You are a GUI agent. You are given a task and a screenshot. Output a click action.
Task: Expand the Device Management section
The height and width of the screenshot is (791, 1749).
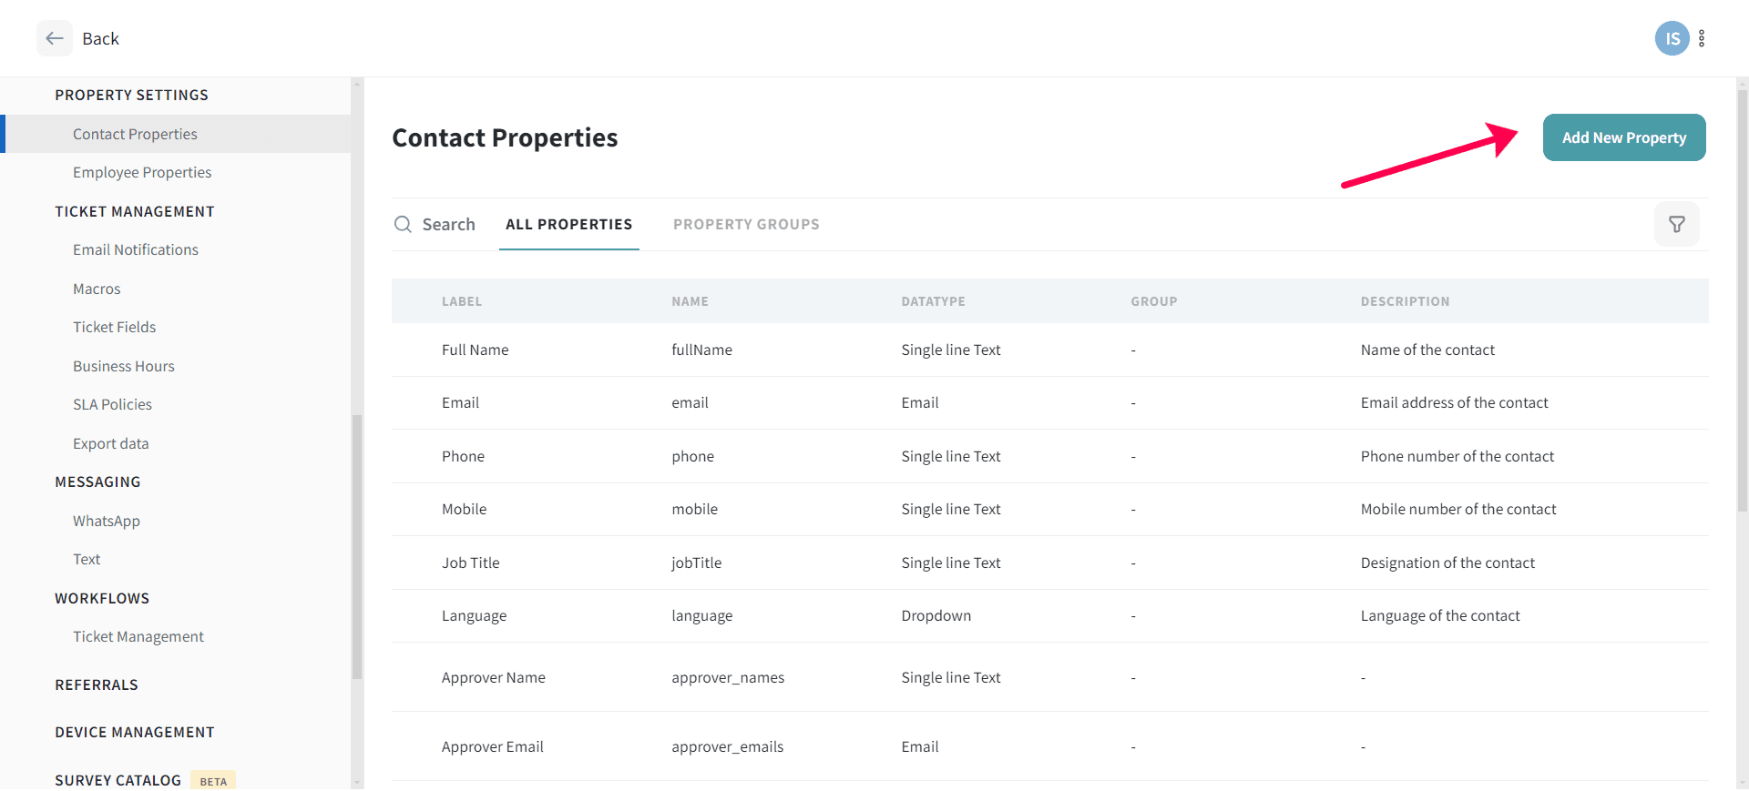pyautogui.click(x=135, y=732)
